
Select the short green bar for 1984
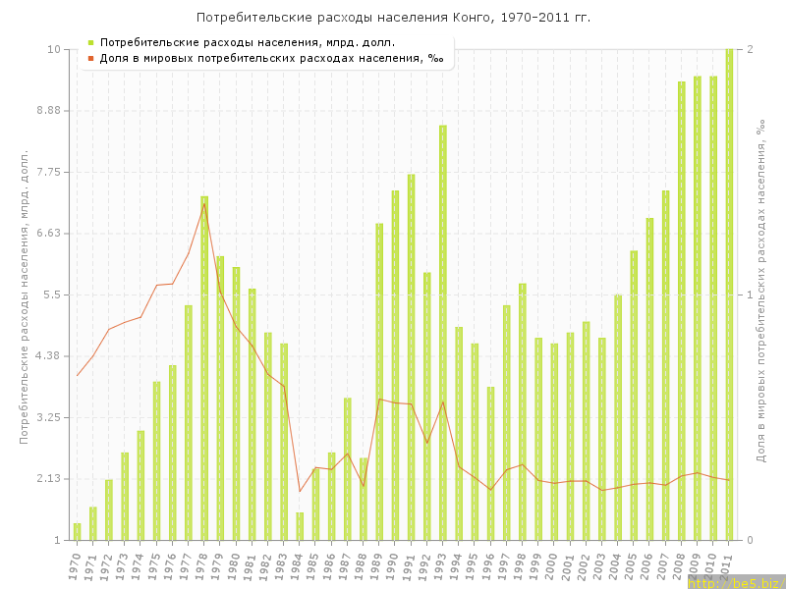coord(300,526)
